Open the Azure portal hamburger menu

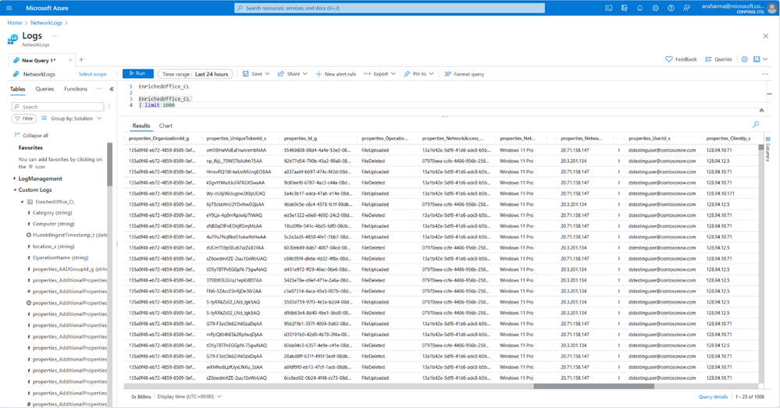click(x=9, y=8)
